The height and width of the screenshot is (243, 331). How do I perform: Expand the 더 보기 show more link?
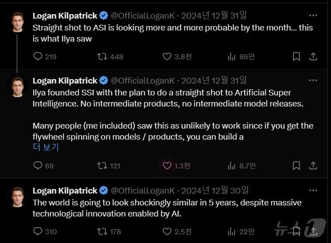pyautogui.click(x=46, y=148)
